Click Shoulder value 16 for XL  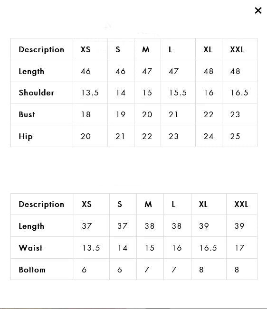[x=209, y=93]
